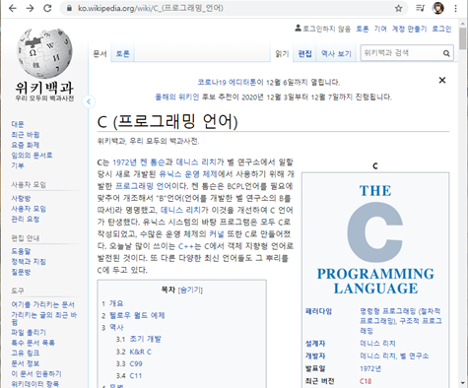Image resolution: width=468 pixels, height=388 pixels.
Task: Jump to section 2 헬로우 월드 예제
Action: 133,315
